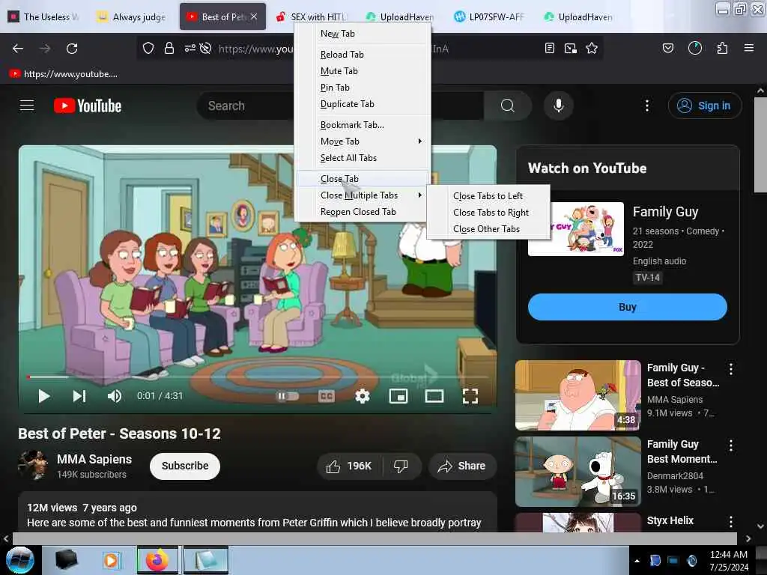
Task: Toggle closed captions CC button
Action: tap(327, 396)
